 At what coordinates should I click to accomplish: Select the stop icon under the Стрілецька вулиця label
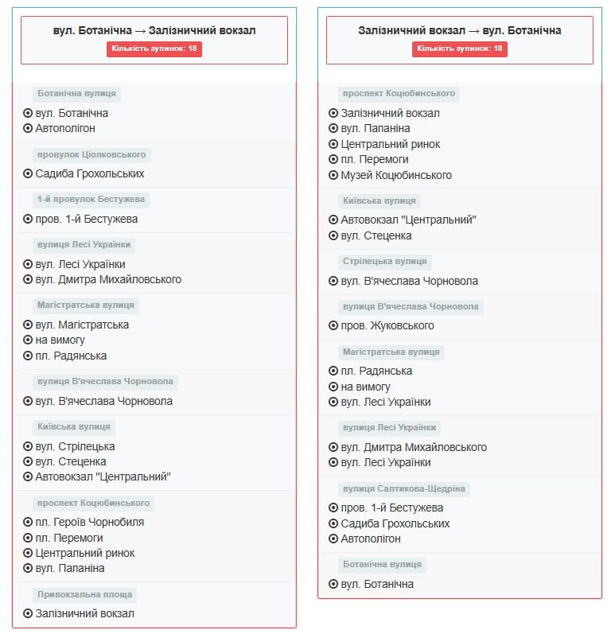tap(333, 281)
